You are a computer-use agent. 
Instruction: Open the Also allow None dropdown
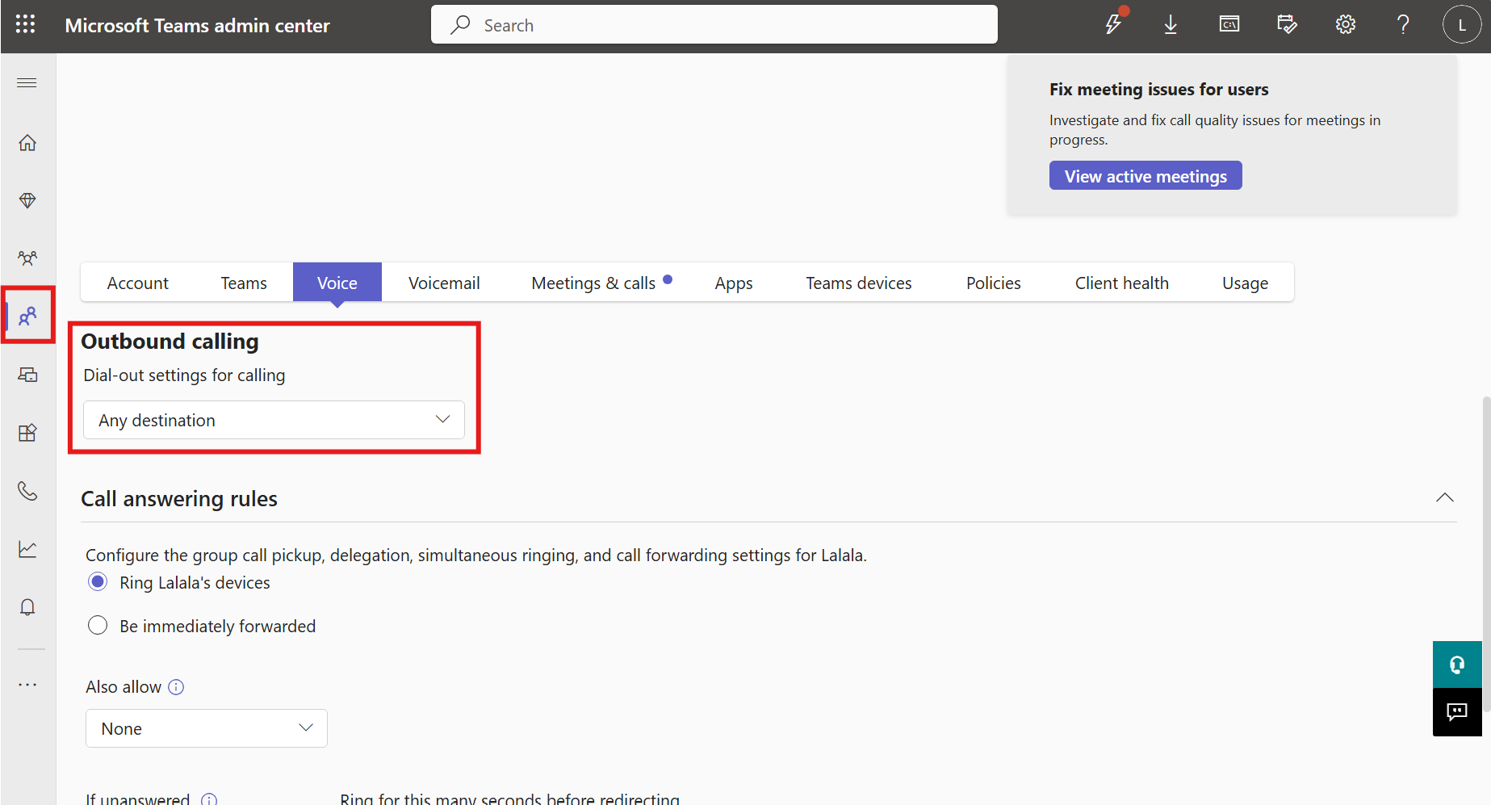click(207, 728)
